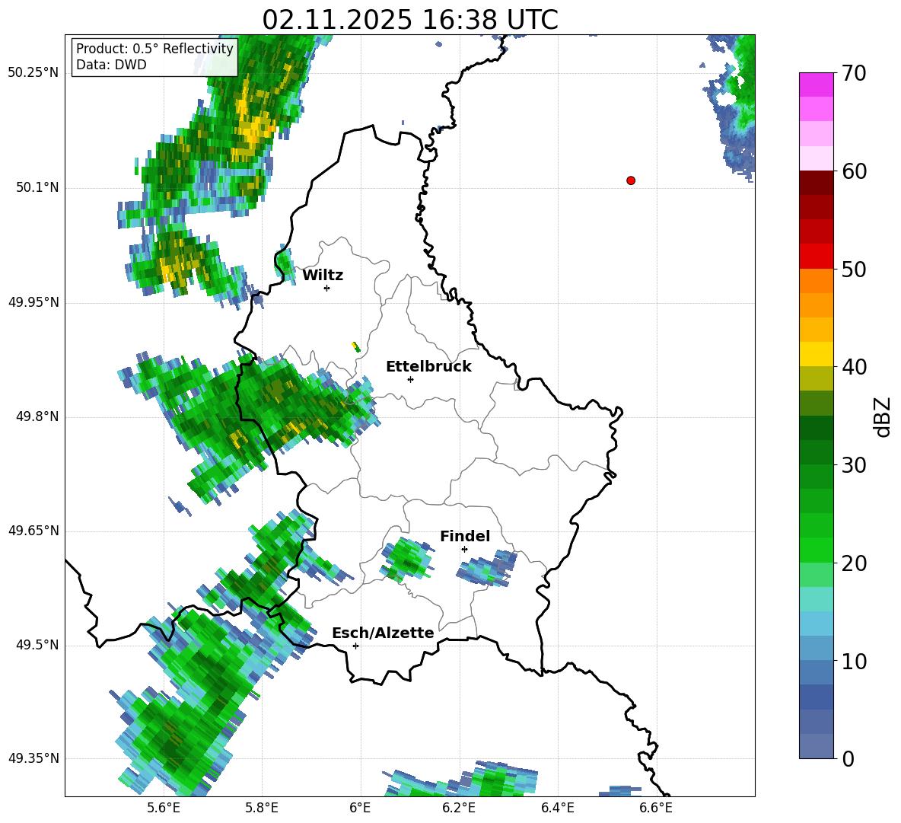This screenshot has width=901, height=823.
Task: Click the 20 tick label on colorbar
Action: (x=853, y=563)
